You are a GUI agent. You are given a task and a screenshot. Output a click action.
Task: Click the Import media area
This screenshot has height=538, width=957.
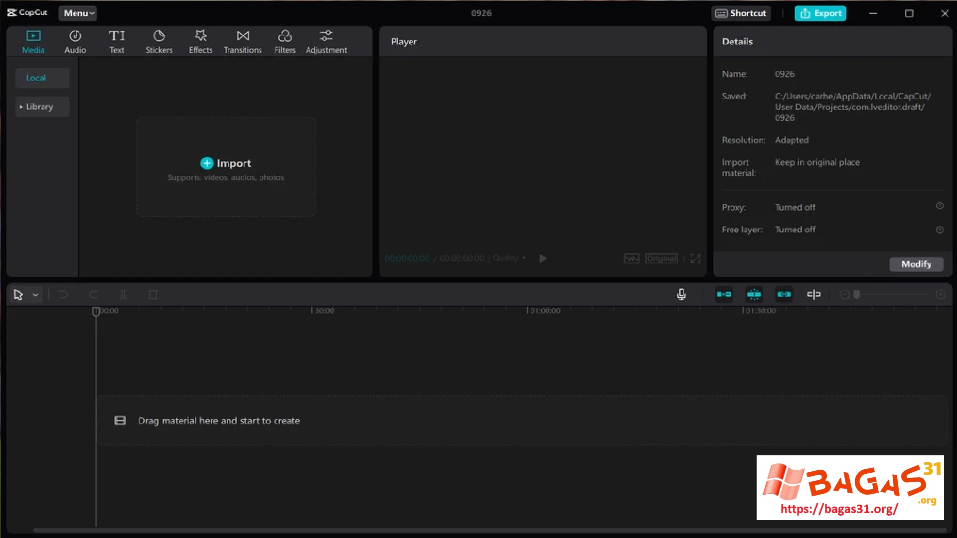coord(226,167)
